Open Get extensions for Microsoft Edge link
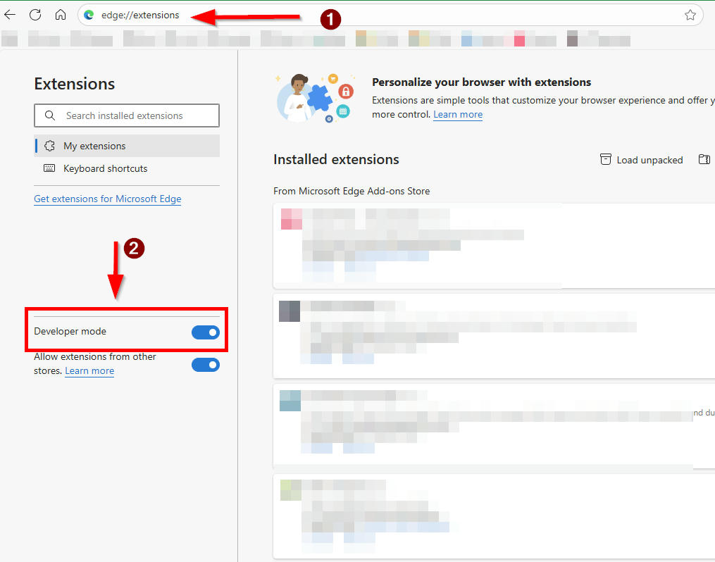This screenshot has height=562, width=715. click(107, 199)
